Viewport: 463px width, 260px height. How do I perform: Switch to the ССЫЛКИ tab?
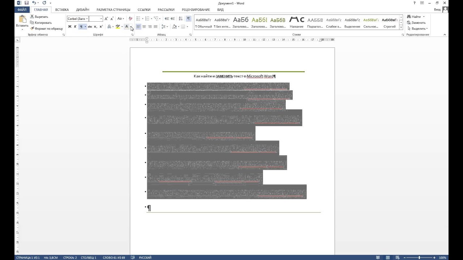144,10
